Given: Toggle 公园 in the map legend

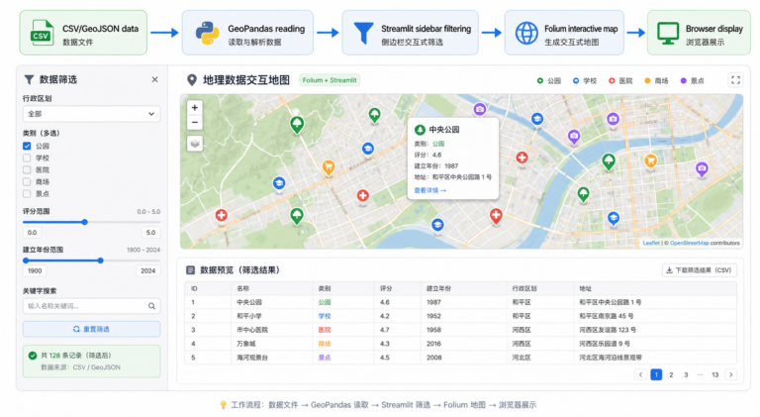Looking at the screenshot, I should click(x=548, y=81).
